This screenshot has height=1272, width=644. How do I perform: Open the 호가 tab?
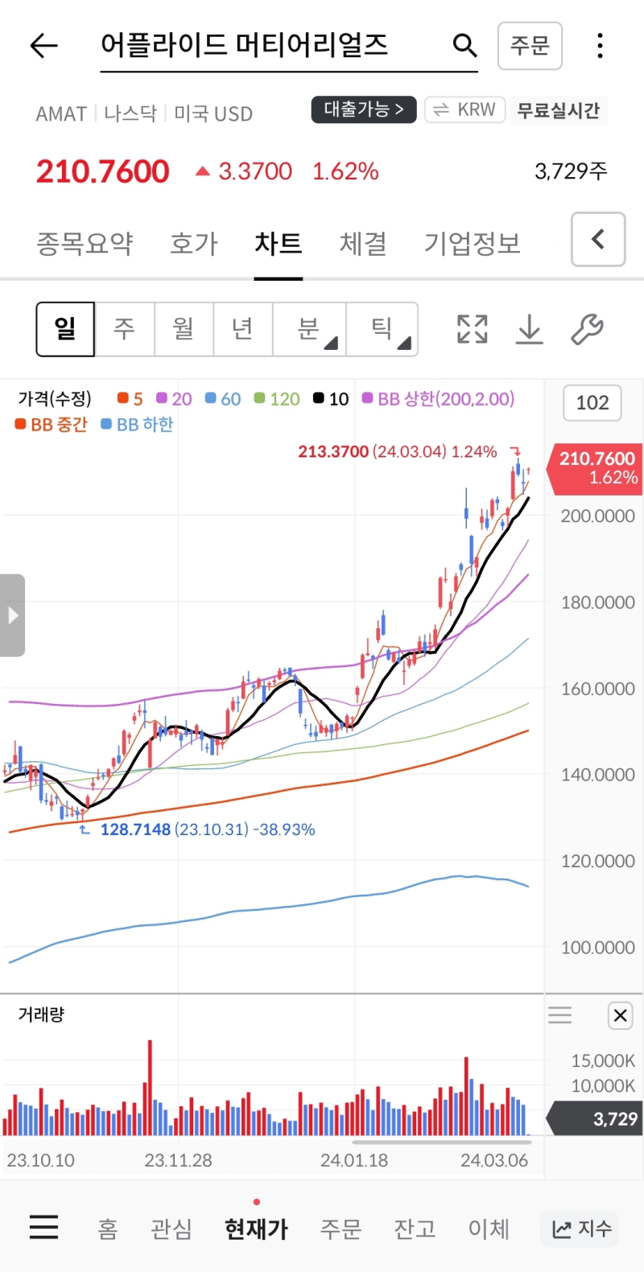[194, 243]
